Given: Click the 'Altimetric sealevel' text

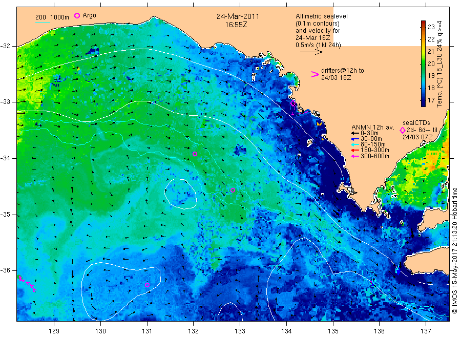Looking at the screenshot, I should pyautogui.click(x=322, y=16).
